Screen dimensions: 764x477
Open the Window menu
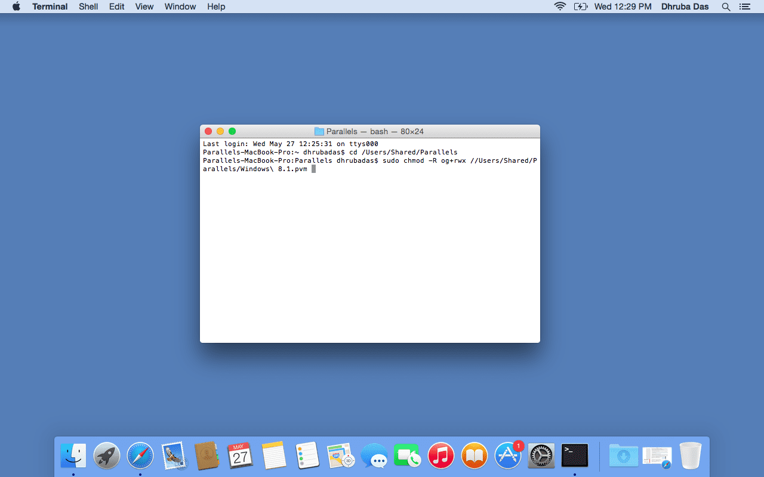point(180,7)
